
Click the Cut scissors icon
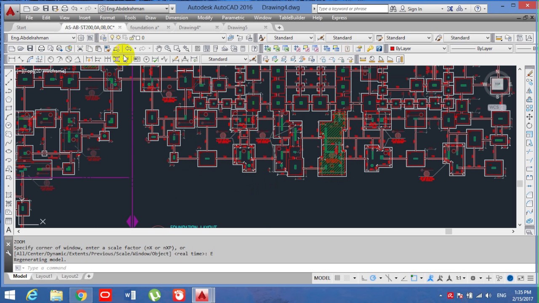(x=80, y=48)
